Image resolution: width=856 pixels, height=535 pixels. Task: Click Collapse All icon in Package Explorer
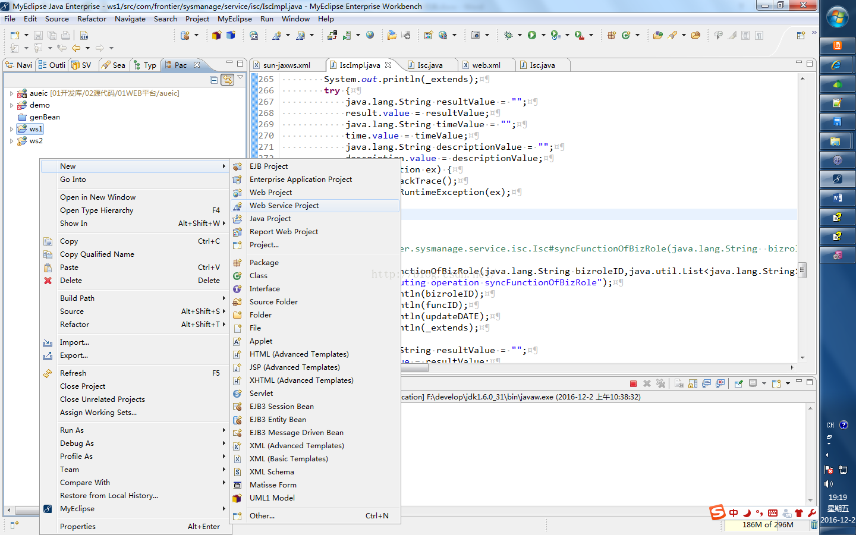point(214,80)
